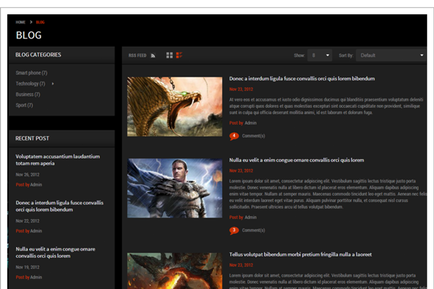Click the BLOG breadcrumb
This screenshot has width=434, height=289.
pos(40,22)
